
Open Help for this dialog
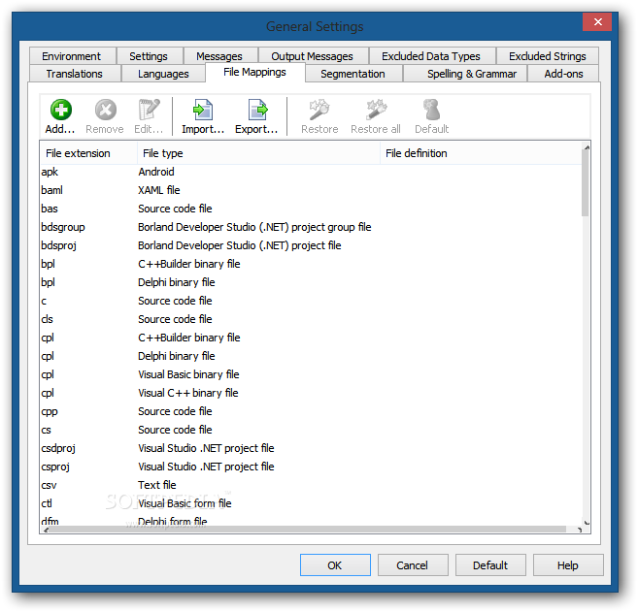(x=568, y=565)
